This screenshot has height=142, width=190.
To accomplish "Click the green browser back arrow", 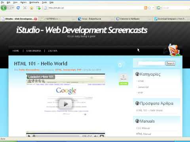I will 4,8.
